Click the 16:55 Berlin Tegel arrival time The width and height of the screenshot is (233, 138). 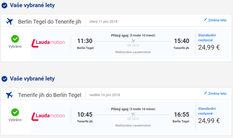click(181, 114)
